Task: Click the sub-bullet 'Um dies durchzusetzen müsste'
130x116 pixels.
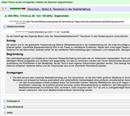Action: point(74,86)
